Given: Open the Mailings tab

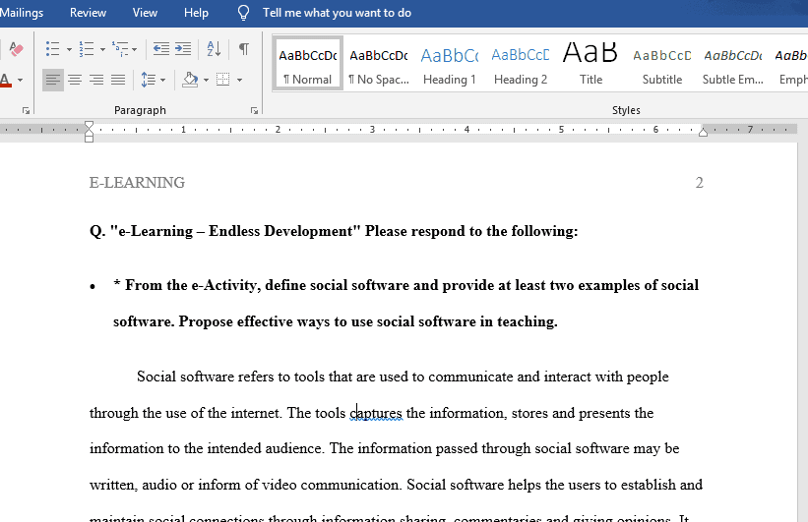Looking at the screenshot, I should [x=22, y=13].
